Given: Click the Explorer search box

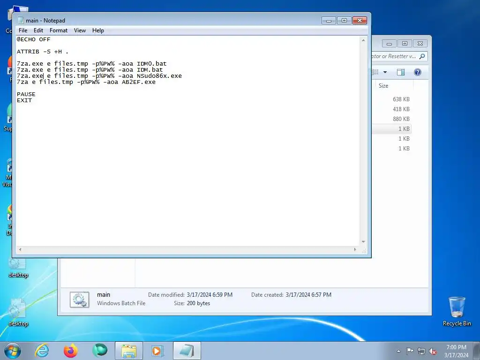Looking at the screenshot, I should 399,56.
